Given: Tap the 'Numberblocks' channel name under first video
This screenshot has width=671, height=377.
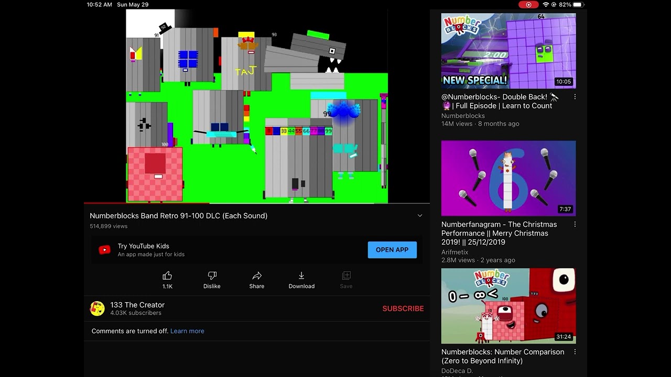Looking at the screenshot, I should tap(463, 116).
